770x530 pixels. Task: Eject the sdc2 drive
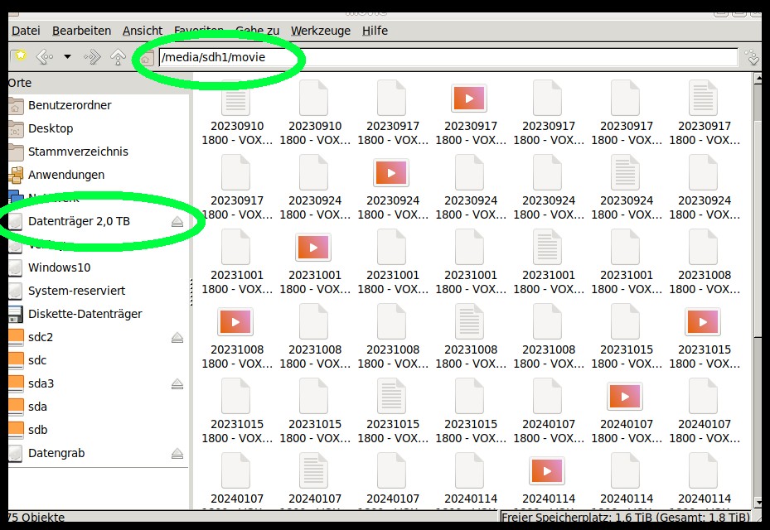click(x=177, y=338)
